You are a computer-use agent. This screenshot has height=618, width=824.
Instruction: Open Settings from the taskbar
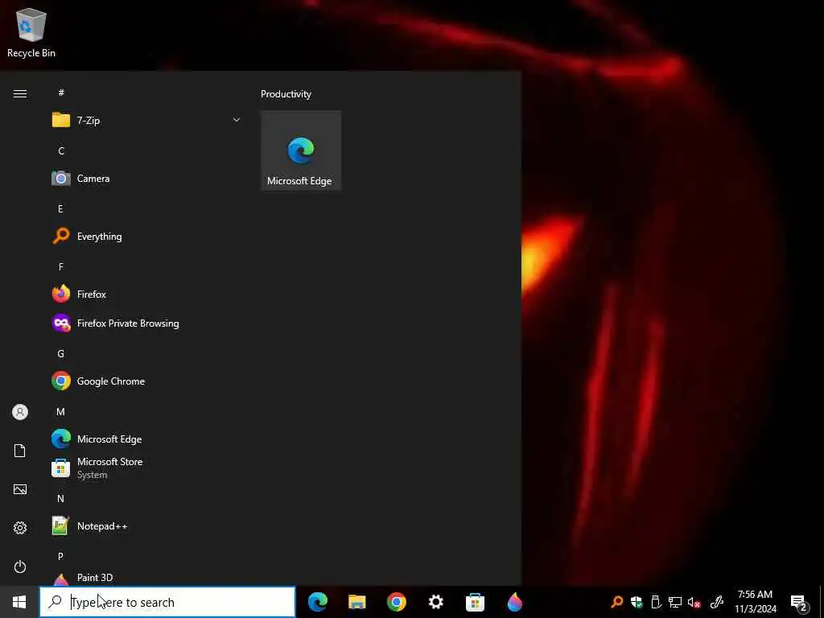coord(435,602)
